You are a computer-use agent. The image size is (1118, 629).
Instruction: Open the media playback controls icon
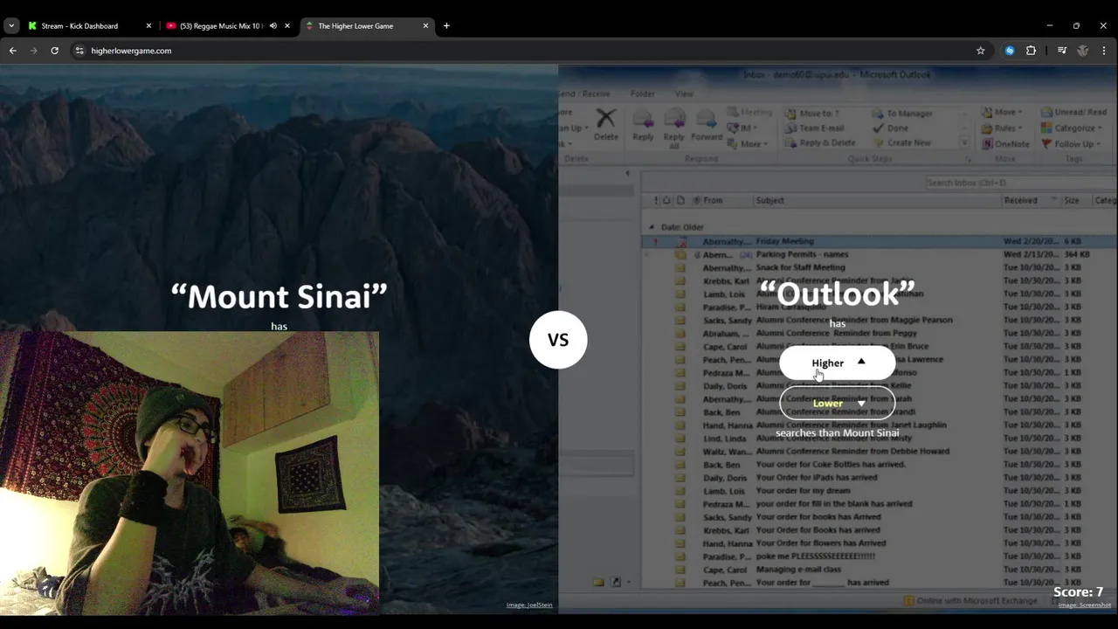tap(1062, 51)
